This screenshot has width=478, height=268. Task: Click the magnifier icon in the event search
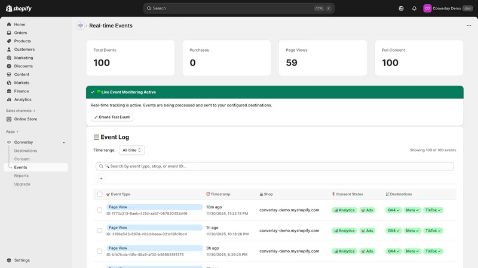tap(101, 166)
